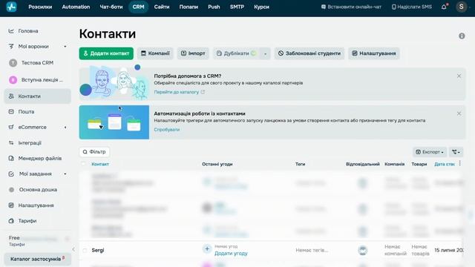Click Надіслати SMS in header
This screenshot has width=475, height=267.
point(411,7)
